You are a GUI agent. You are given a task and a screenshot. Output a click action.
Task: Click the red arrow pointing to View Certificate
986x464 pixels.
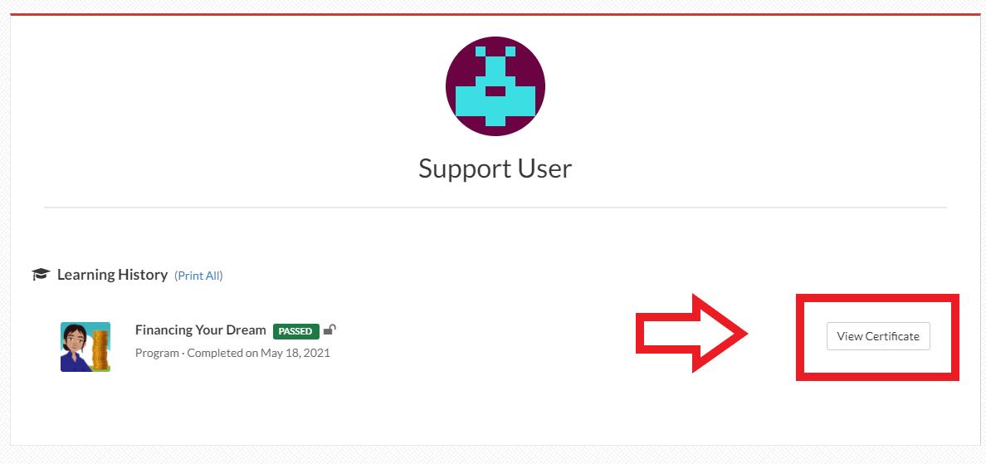click(x=691, y=333)
